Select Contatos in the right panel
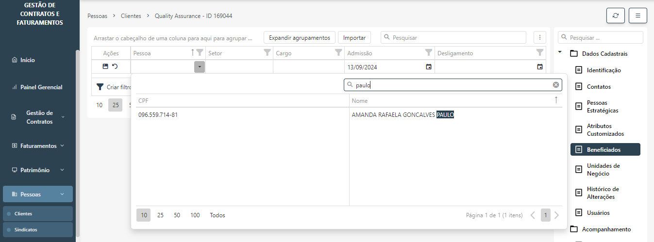The height and width of the screenshot is (242, 654). (x=599, y=87)
